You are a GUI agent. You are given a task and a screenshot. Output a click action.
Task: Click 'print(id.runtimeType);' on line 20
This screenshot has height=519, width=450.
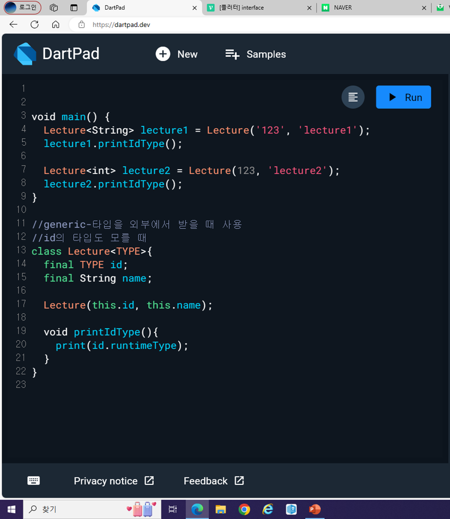[122, 346]
